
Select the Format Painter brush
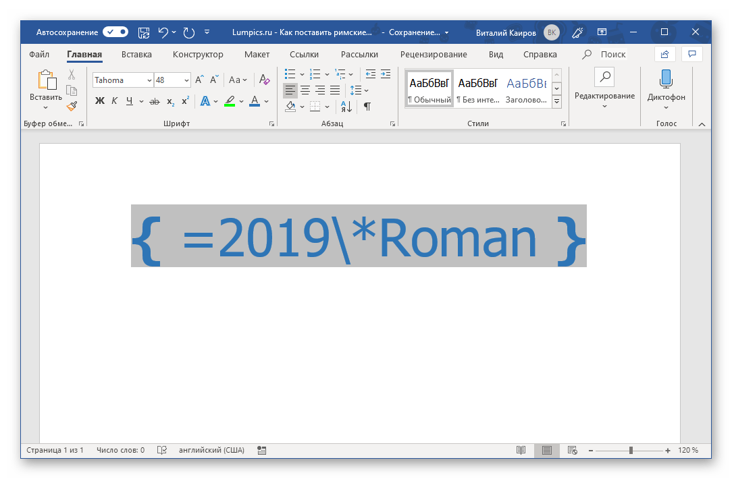72,107
